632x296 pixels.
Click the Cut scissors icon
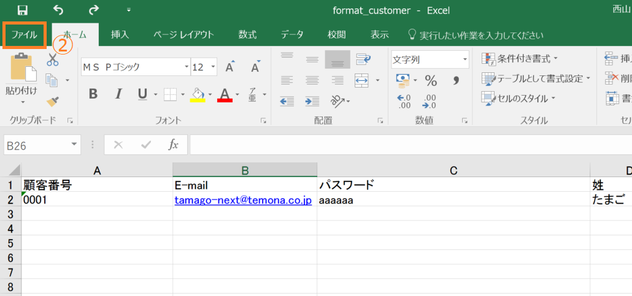tap(52, 59)
